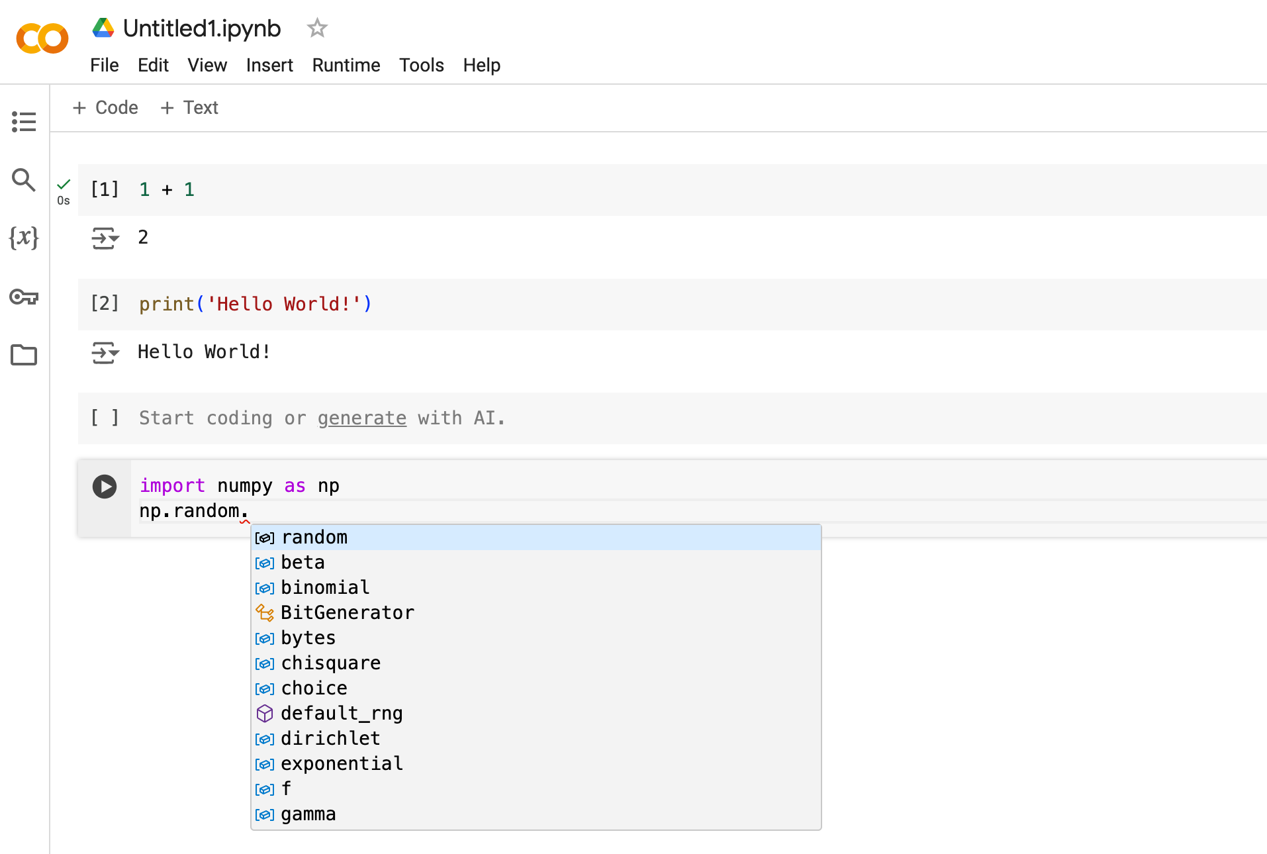
Task: Select the BitGenerator autocomplete suggestion
Action: [536, 613]
